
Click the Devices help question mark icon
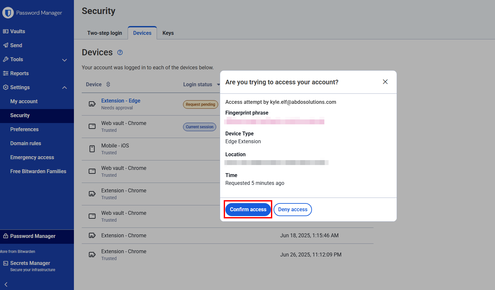(x=120, y=52)
